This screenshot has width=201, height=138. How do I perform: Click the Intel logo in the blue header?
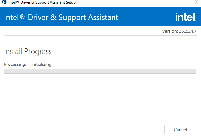click(186, 17)
